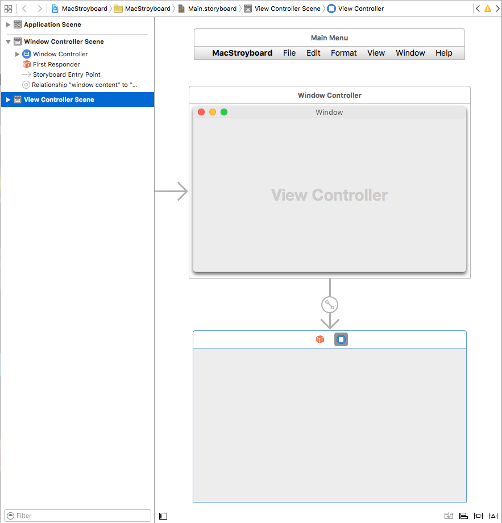Click the grayed Update Frames icon

pos(449,516)
